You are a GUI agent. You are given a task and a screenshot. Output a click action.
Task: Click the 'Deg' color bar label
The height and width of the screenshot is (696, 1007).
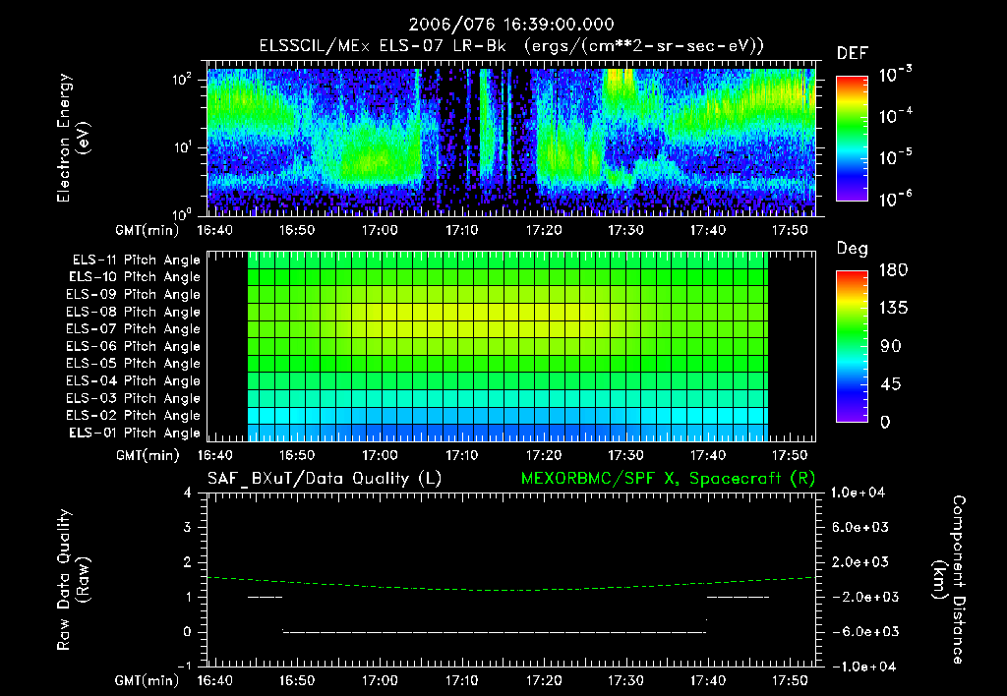click(853, 249)
